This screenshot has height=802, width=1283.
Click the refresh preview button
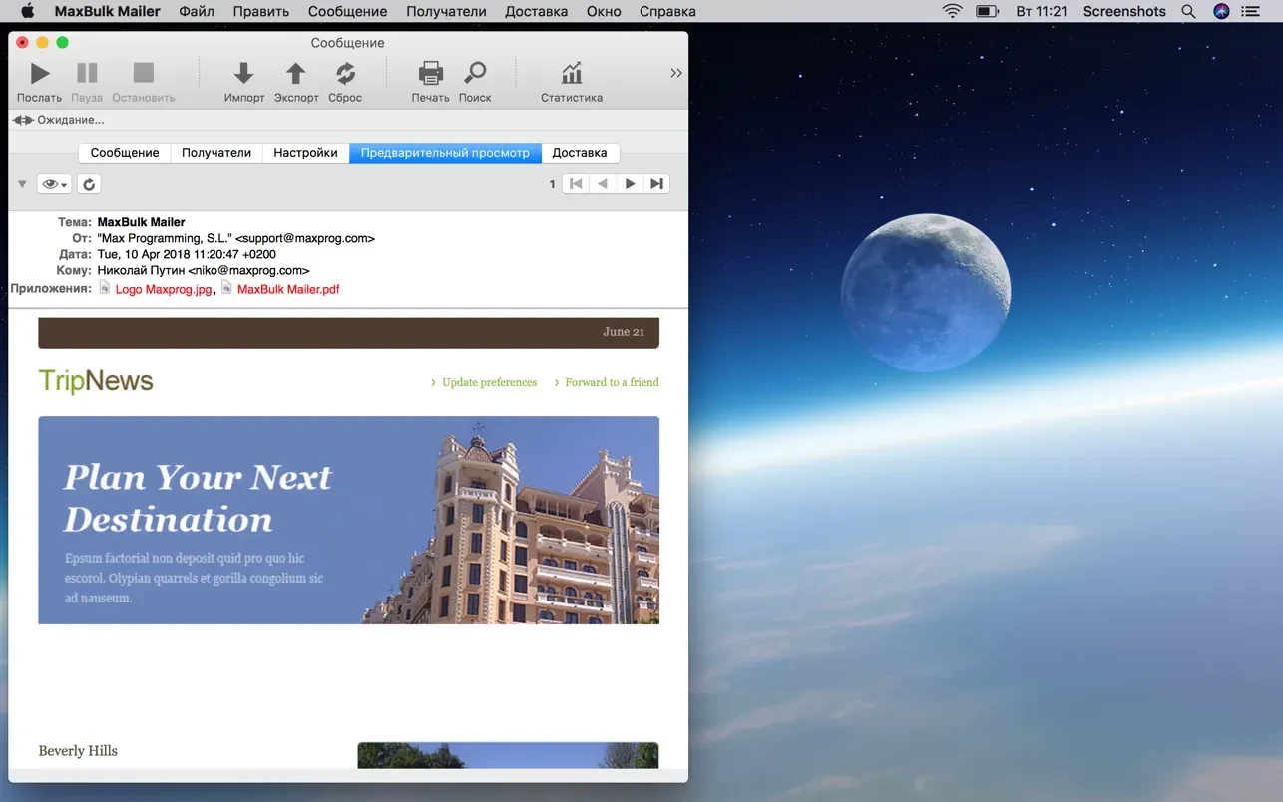89,184
